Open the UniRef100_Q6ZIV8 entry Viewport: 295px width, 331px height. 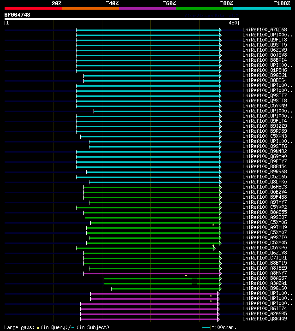pyautogui.click(x=265, y=253)
